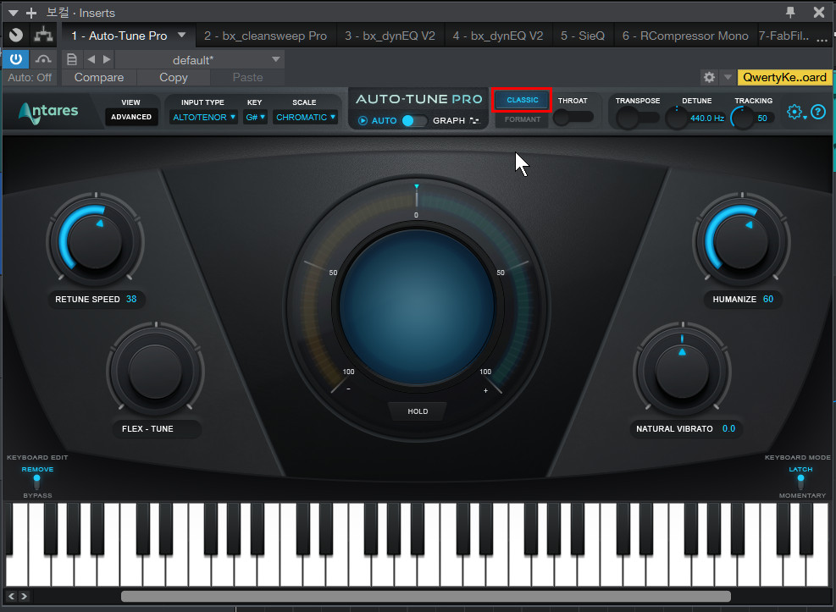Open the default* preset dropdown

tap(200, 59)
